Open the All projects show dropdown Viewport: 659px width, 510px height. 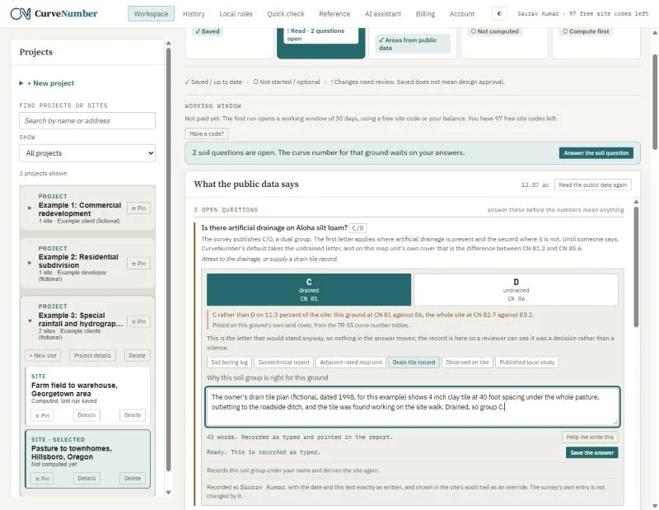pyautogui.click(x=87, y=153)
